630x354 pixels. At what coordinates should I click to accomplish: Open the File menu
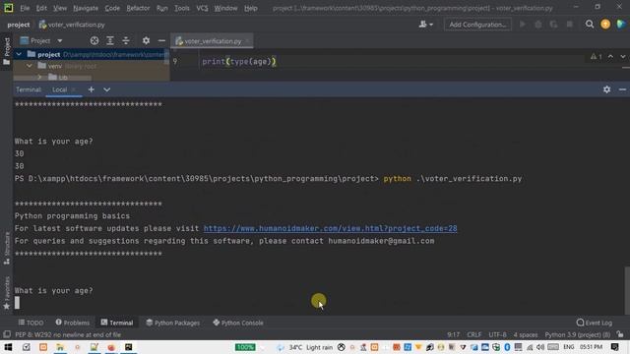coord(25,8)
